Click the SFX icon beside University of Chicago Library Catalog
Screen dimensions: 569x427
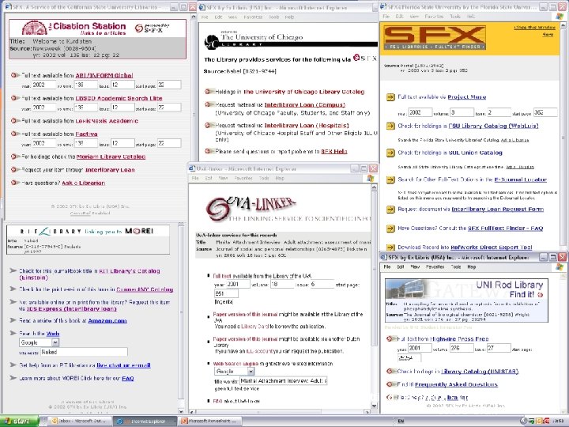[209, 92]
